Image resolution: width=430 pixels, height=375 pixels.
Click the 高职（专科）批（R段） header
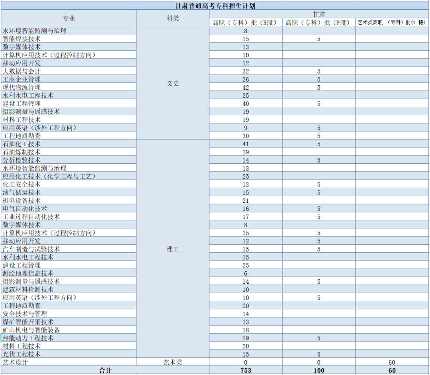click(246, 23)
